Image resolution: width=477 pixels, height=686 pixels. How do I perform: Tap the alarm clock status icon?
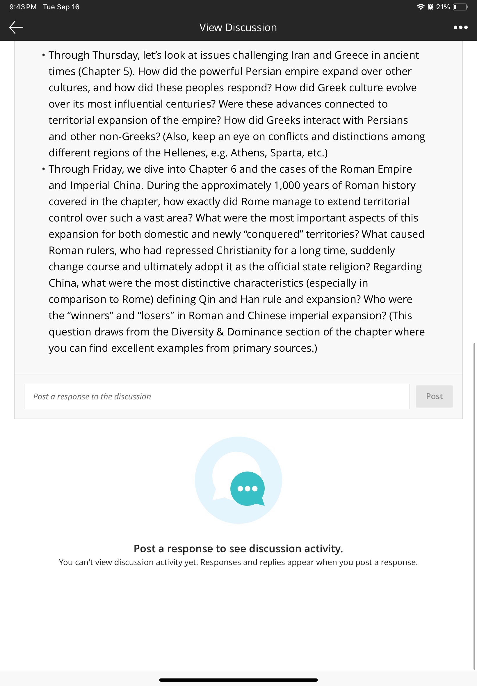click(x=430, y=7)
